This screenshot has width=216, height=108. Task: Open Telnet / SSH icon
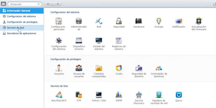click(x=99, y=95)
